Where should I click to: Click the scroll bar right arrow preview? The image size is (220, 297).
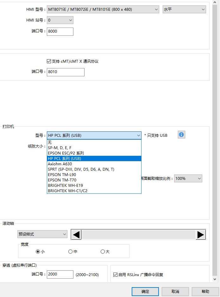click(201, 235)
